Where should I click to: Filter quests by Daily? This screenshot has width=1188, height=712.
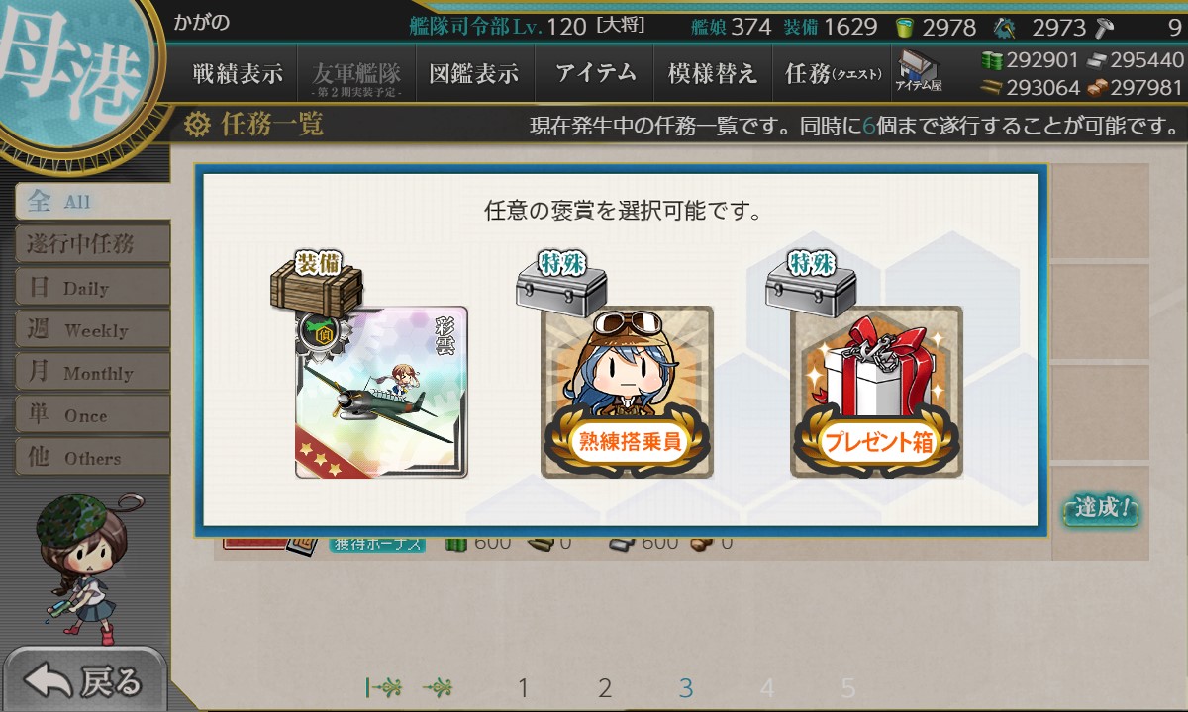coord(93,288)
